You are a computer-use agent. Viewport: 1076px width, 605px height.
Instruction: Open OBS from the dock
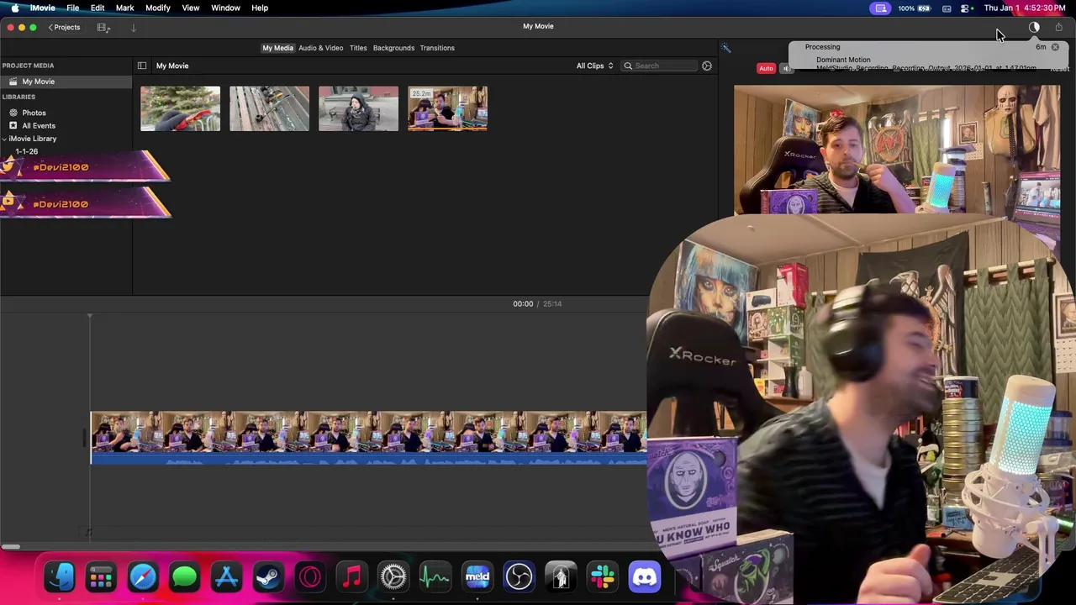(519, 577)
